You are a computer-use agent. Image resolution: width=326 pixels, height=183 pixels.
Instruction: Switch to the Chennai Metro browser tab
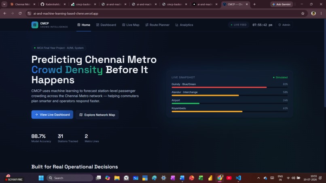(20, 4)
